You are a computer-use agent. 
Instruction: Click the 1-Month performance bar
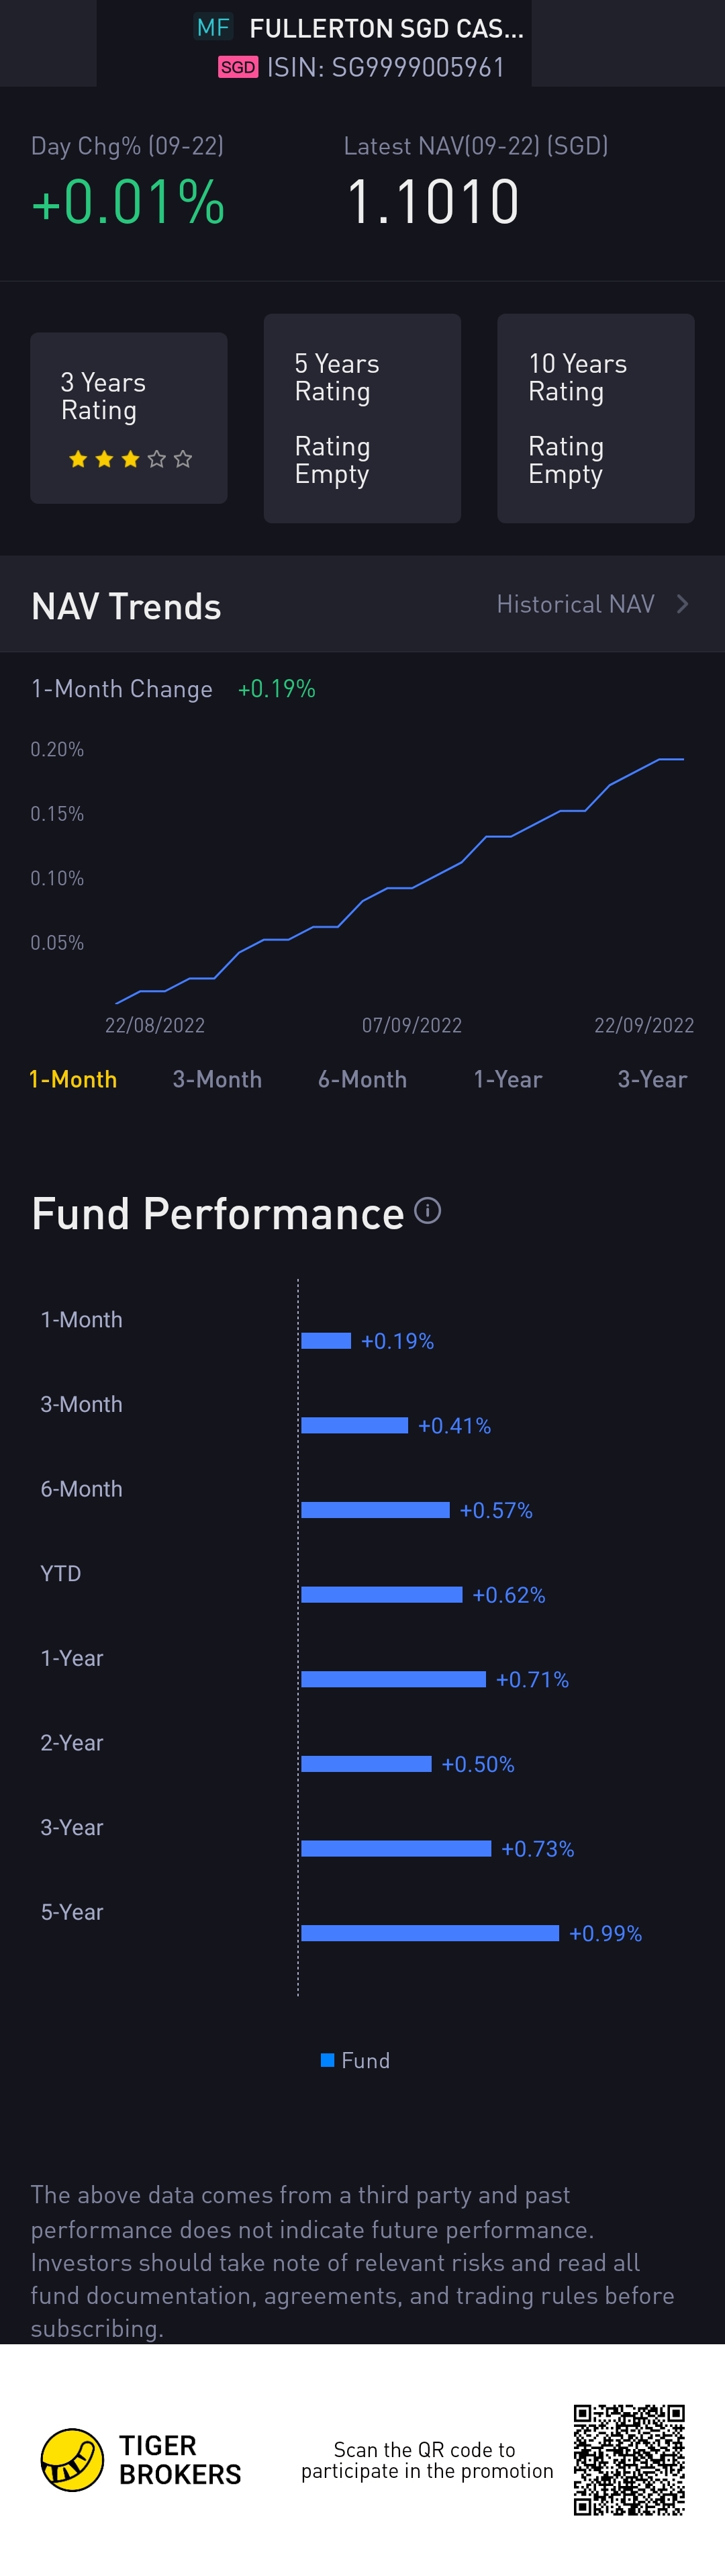coord(326,1341)
